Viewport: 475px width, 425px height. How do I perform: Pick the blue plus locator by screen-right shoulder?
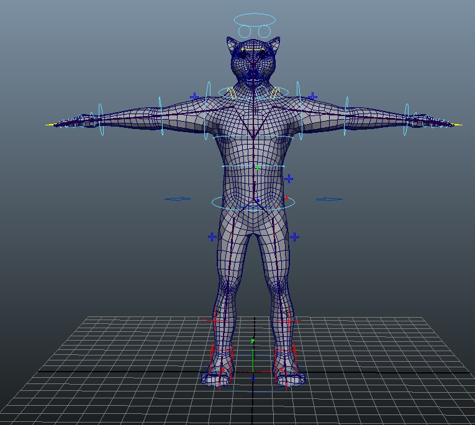point(312,97)
